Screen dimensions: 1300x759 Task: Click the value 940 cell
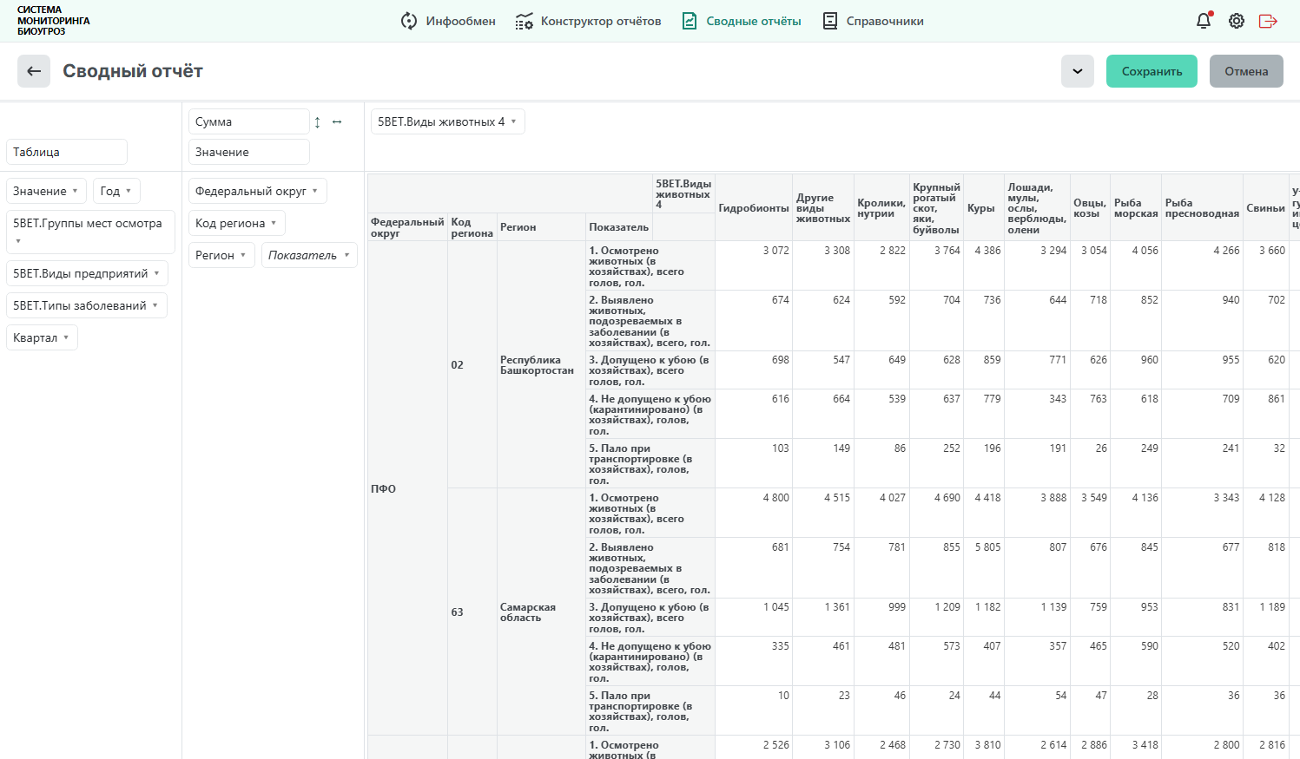[1202, 320]
